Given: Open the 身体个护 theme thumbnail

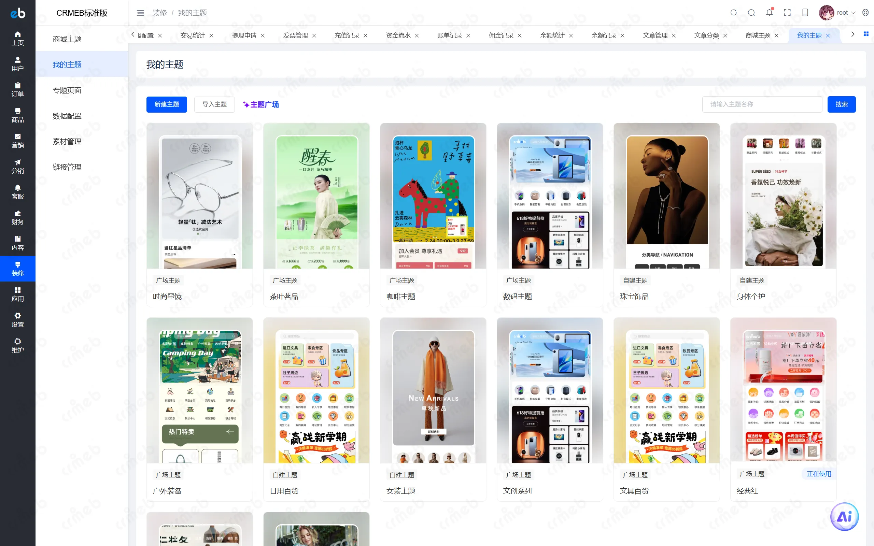Looking at the screenshot, I should [783, 196].
